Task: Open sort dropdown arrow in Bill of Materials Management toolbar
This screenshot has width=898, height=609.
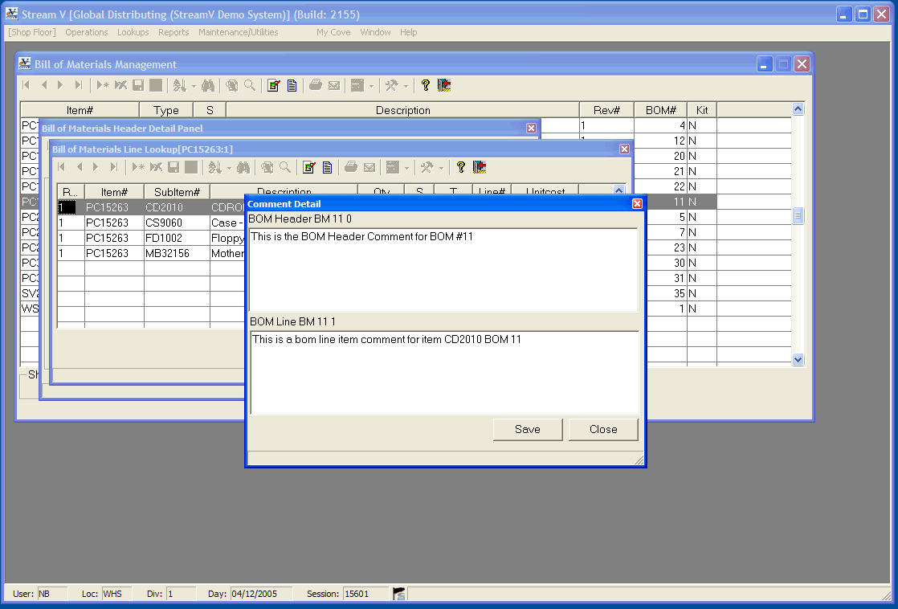Action: pos(194,87)
